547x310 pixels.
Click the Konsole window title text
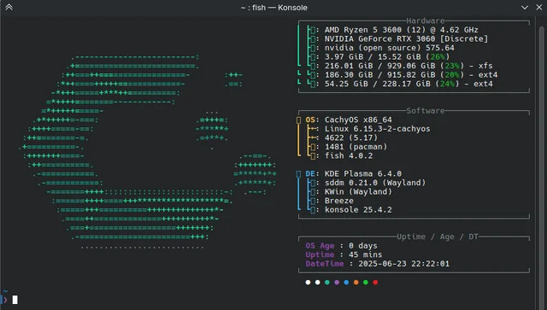(273, 8)
